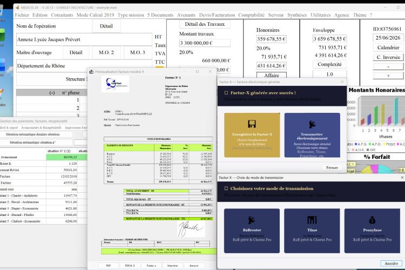Click the n° phase column header
The image size is (405, 270).
71,93
